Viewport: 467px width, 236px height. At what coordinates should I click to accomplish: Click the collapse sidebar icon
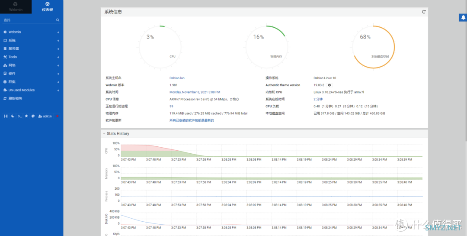coord(6,116)
